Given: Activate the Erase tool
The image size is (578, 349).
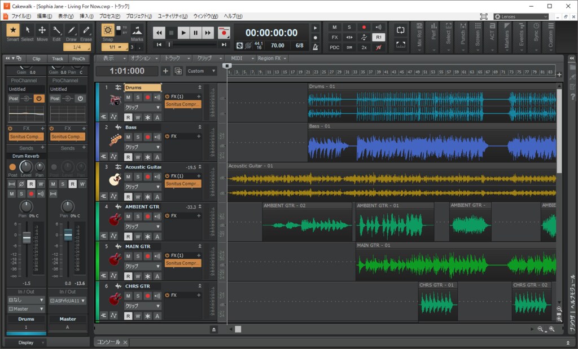Looking at the screenshot, I should (86, 30).
